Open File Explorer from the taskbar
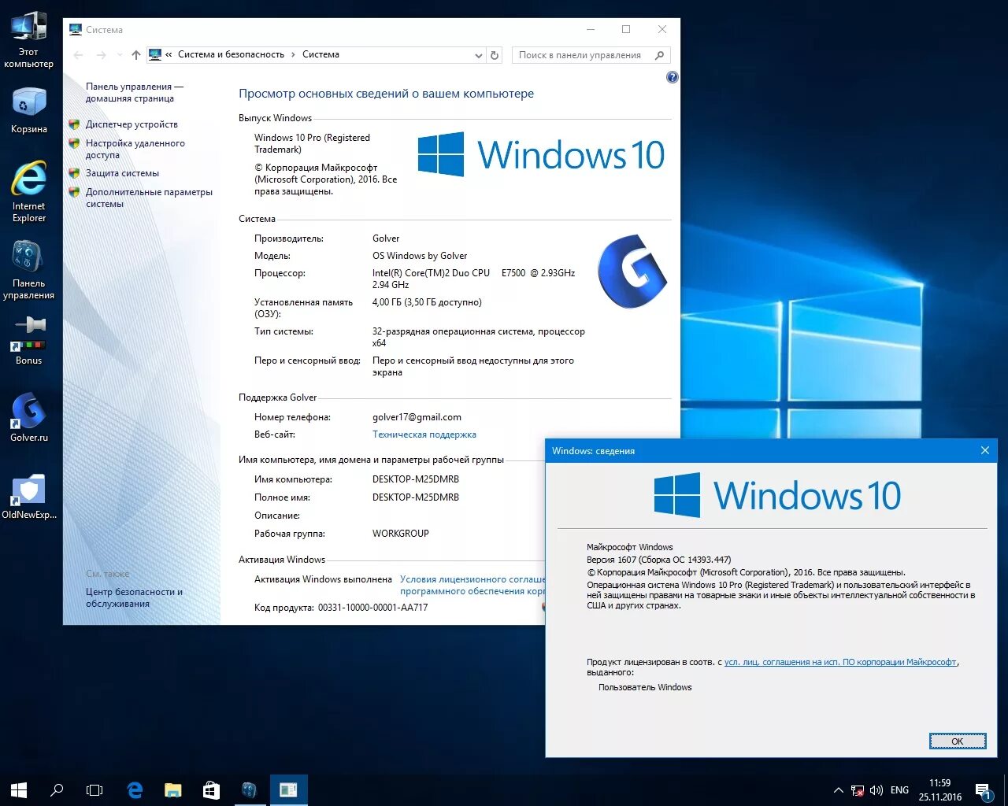This screenshot has width=1008, height=806. (172, 789)
